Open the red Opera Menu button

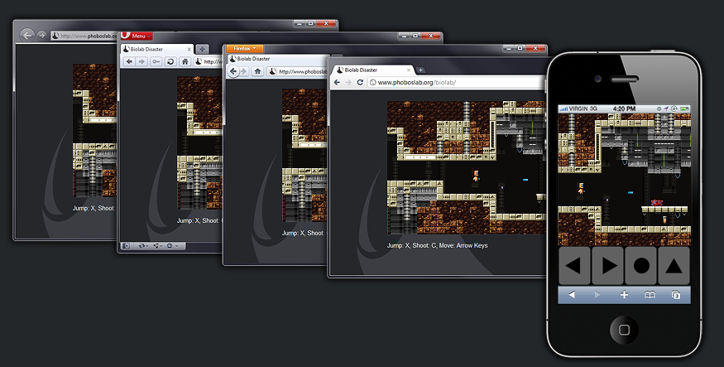(137, 36)
